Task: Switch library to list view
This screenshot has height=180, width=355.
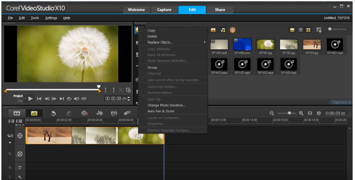Action: pos(300,30)
